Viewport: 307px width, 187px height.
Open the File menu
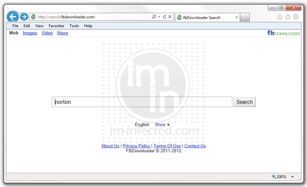15,26
